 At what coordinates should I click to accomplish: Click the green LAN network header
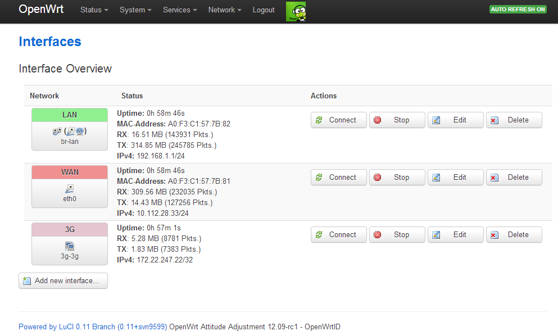point(69,115)
